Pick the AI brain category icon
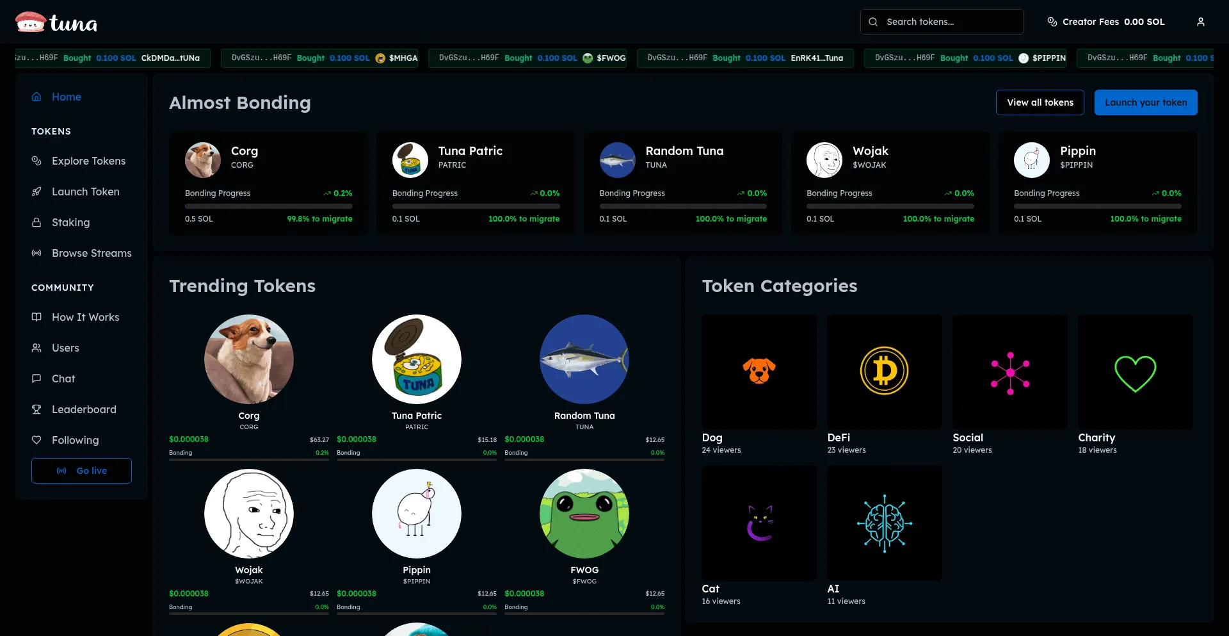Viewport: 1229px width, 636px height. [x=884, y=523]
